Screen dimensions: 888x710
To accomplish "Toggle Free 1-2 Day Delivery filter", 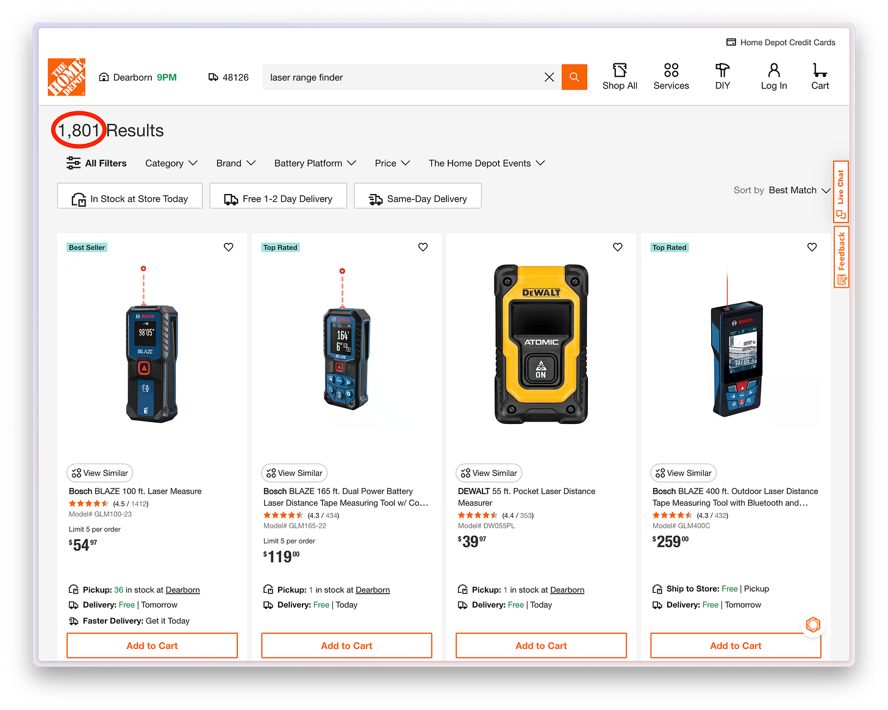I will click(278, 196).
